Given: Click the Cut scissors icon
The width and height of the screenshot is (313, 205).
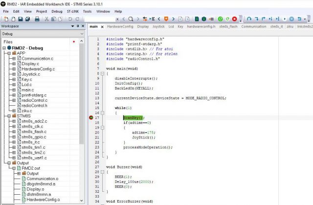Looking at the screenshot, I should tap(46, 19).
